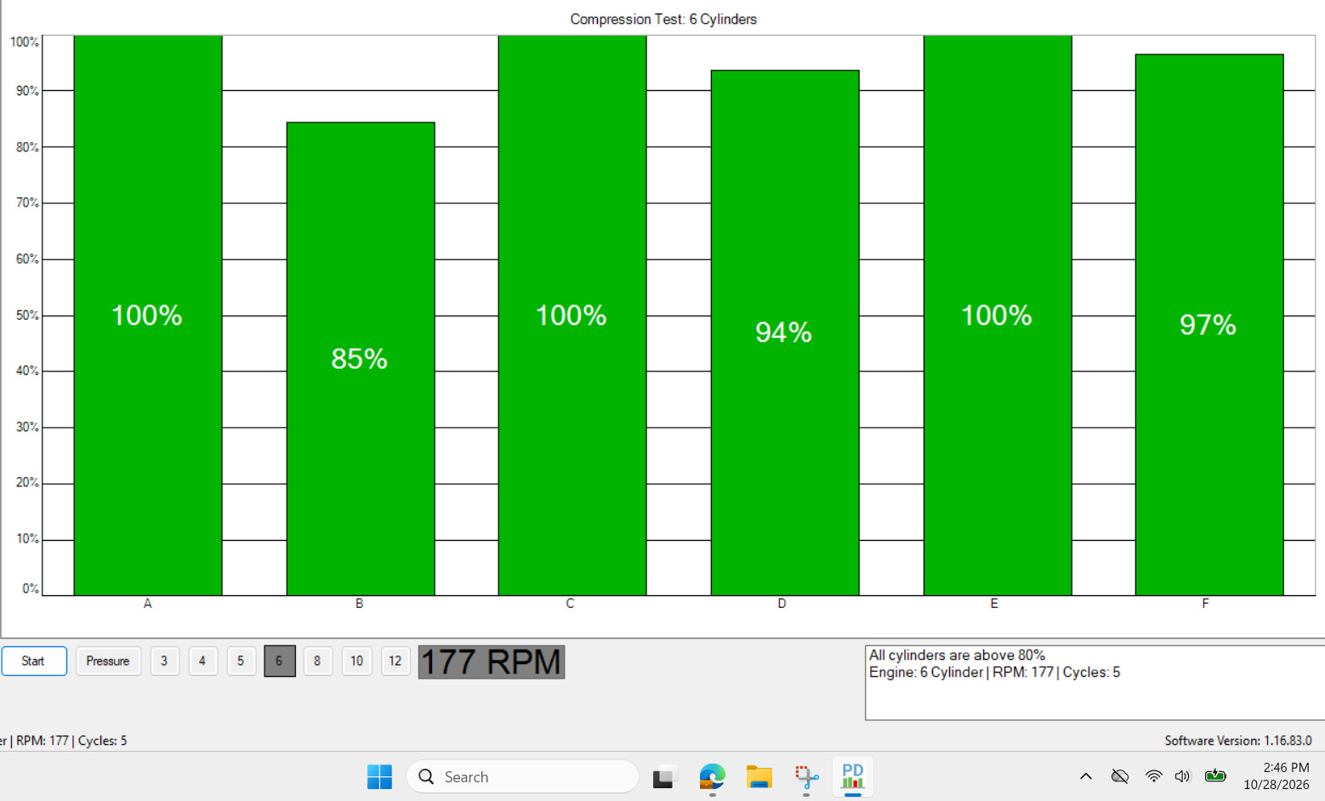
Task: Open Microsoft Edge from the taskbar
Action: (x=712, y=776)
